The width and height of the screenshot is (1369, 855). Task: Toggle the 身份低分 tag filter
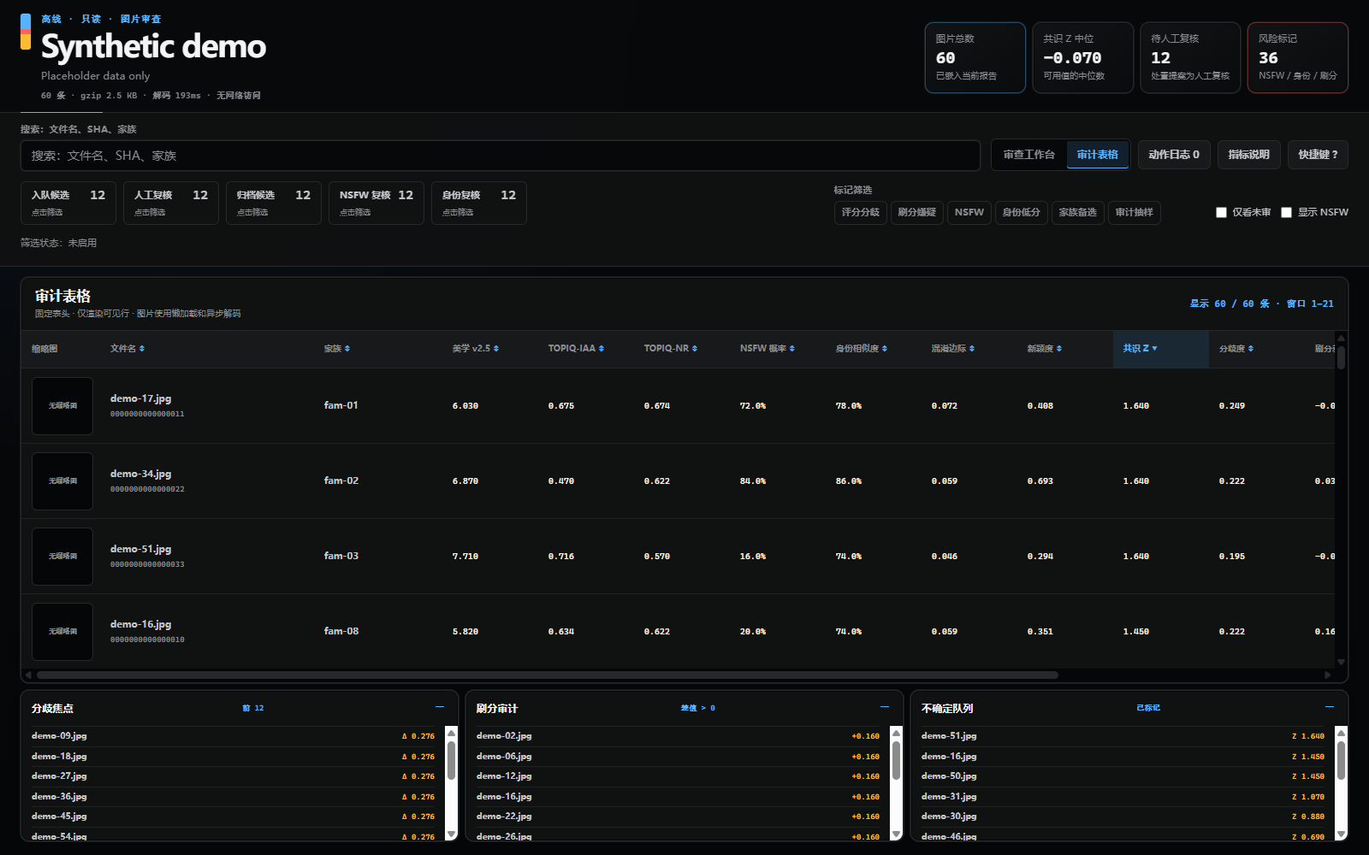pos(1022,213)
